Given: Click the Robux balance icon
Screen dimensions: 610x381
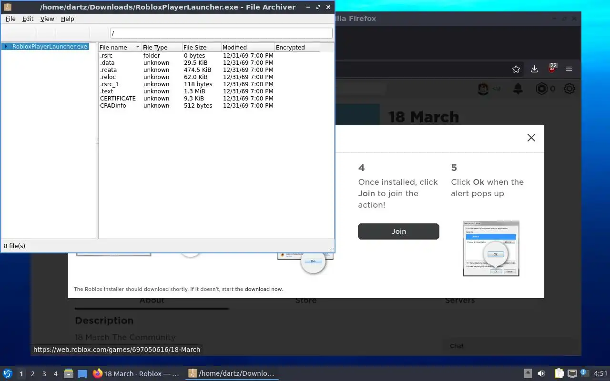Looking at the screenshot, I should (542, 89).
